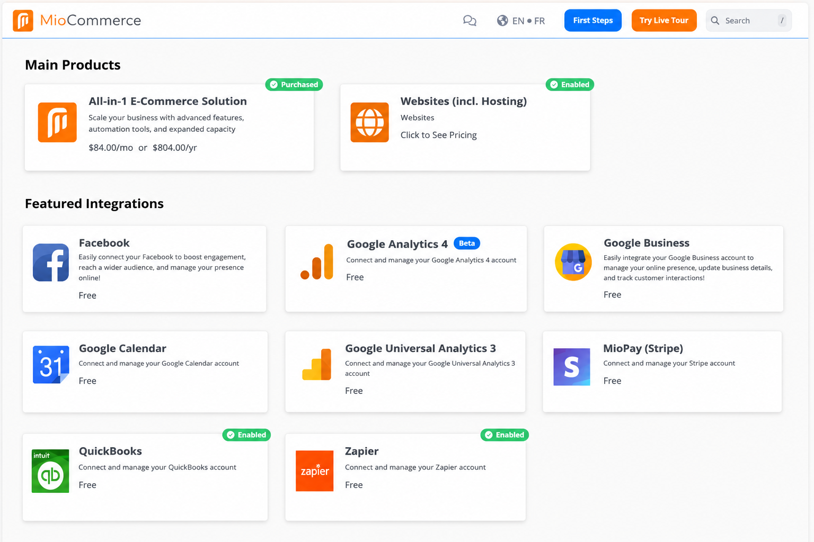Open the Google Calendar title

tap(122, 348)
